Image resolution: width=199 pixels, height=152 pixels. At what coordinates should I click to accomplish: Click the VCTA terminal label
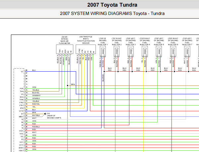[x=21, y=111]
